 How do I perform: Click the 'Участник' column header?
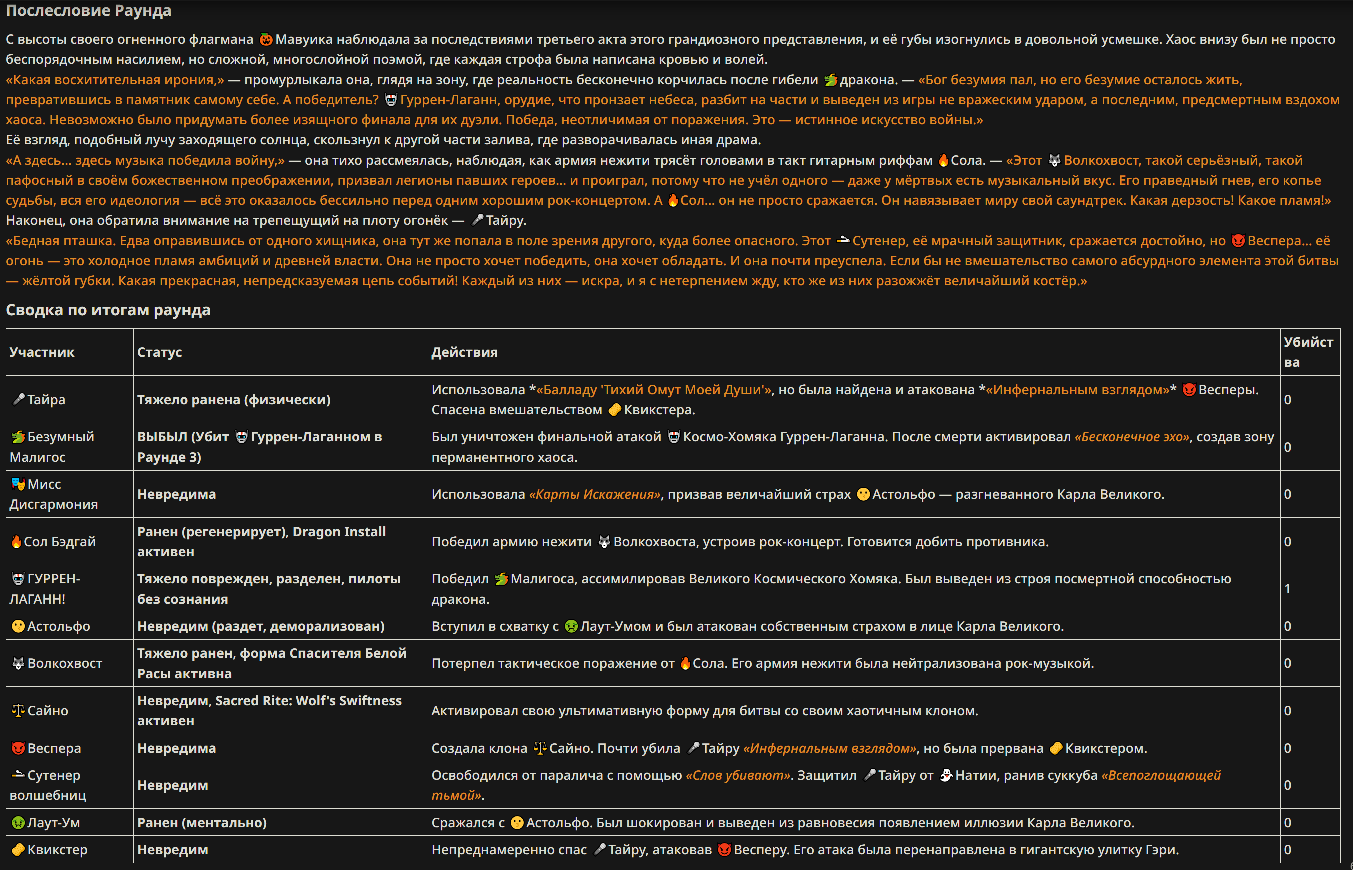(42, 352)
